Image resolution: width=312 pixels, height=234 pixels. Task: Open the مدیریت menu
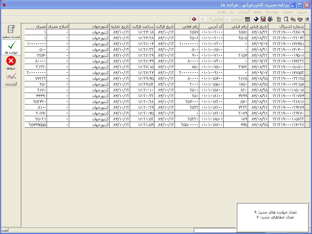(x=301, y=12)
